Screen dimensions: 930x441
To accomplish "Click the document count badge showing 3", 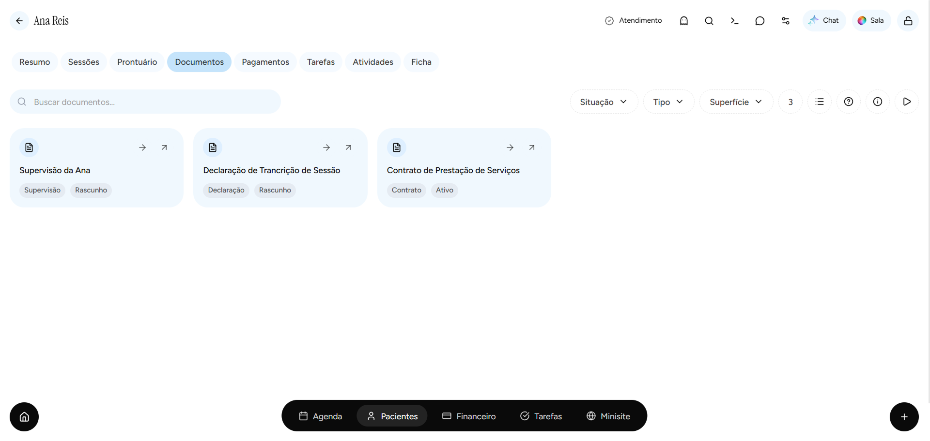I will 790,102.
